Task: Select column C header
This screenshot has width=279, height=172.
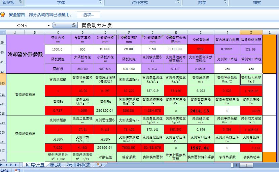Action: (x=58, y=32)
